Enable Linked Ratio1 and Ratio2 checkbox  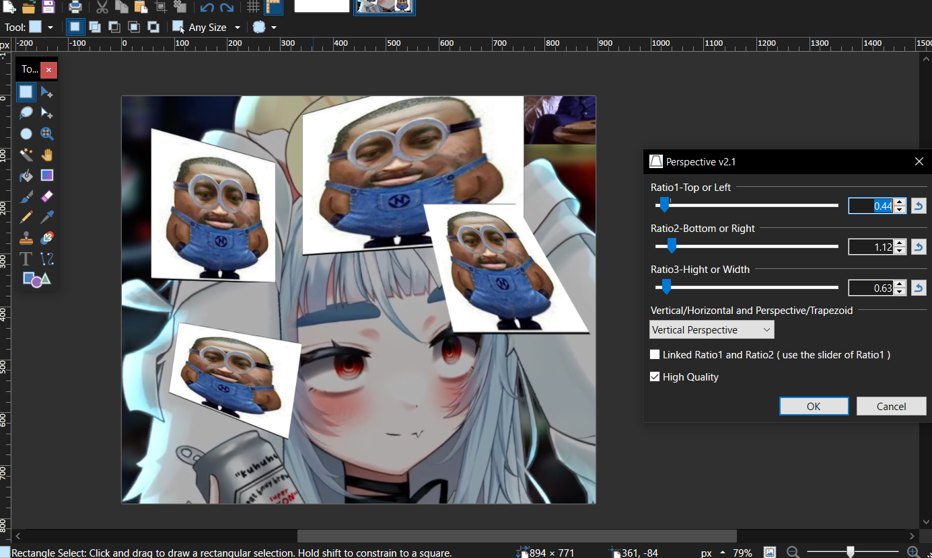[655, 354]
